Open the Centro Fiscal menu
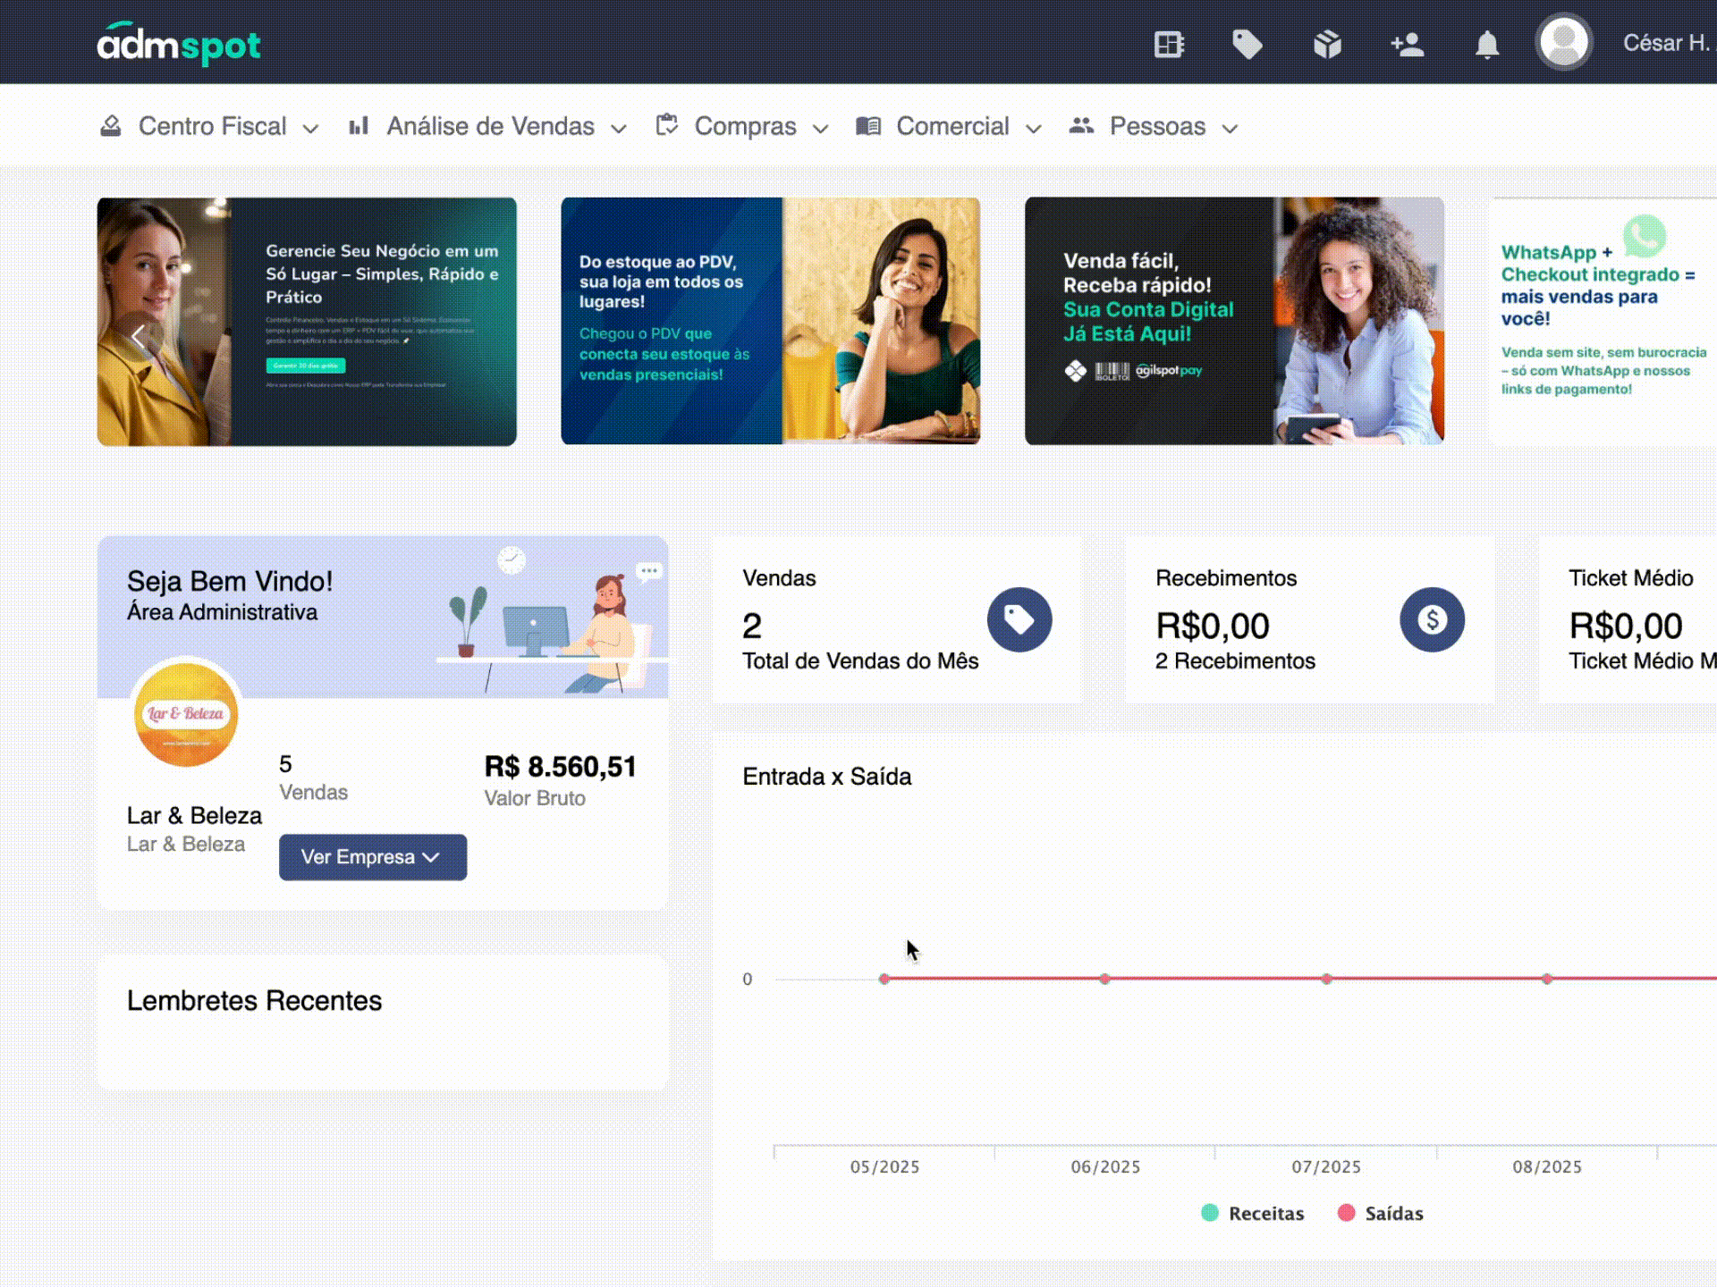Viewport: 1717px width, 1287px height. tap(212, 127)
